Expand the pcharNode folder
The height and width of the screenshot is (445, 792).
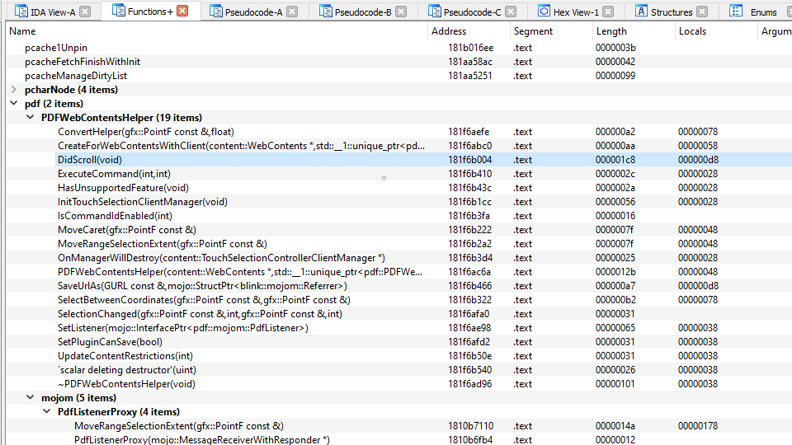(14, 90)
